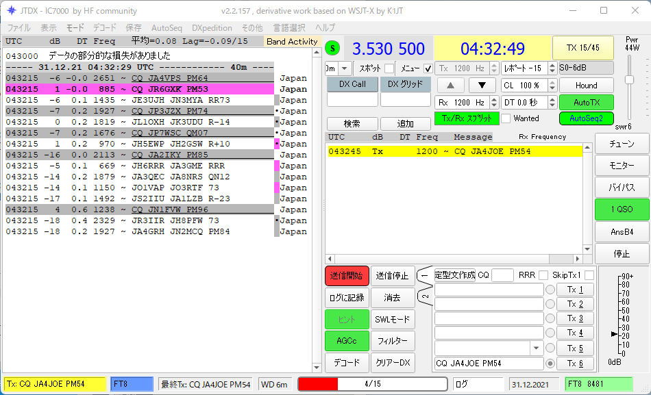Click the DX Call input field
The width and height of the screenshot is (651, 395).
pyautogui.click(x=352, y=99)
